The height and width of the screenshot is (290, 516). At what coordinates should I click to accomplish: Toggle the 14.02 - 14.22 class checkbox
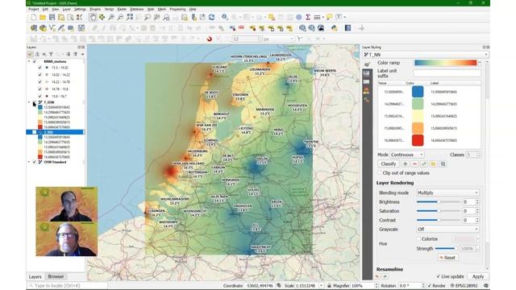(x=40, y=75)
